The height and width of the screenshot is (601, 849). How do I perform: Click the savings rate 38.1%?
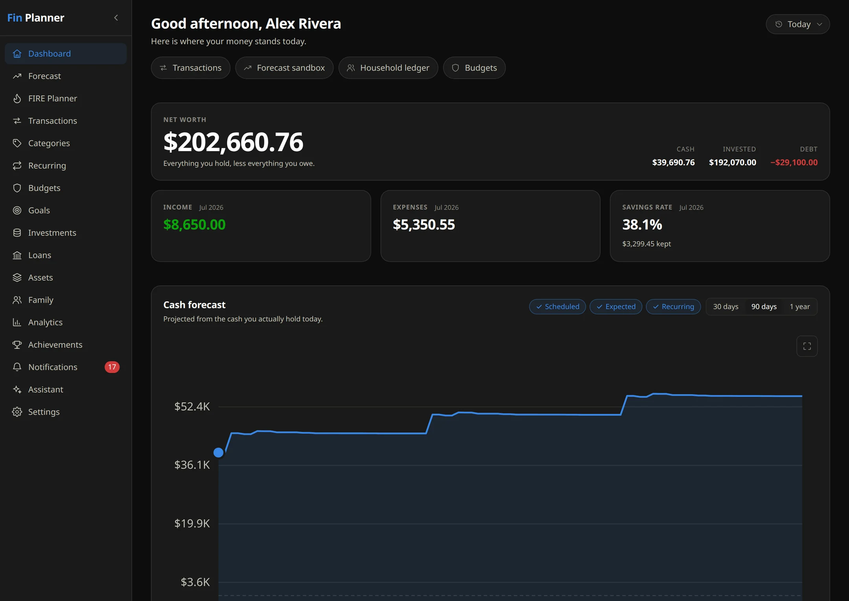[x=642, y=225]
